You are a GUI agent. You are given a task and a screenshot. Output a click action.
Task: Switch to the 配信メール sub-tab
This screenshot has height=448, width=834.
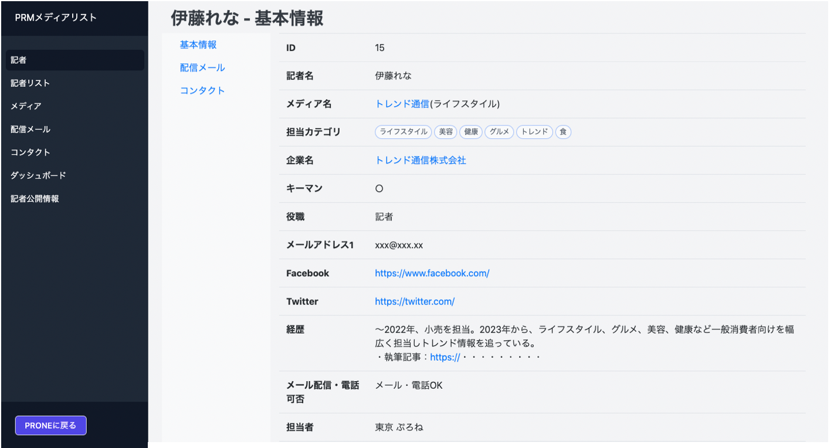202,68
